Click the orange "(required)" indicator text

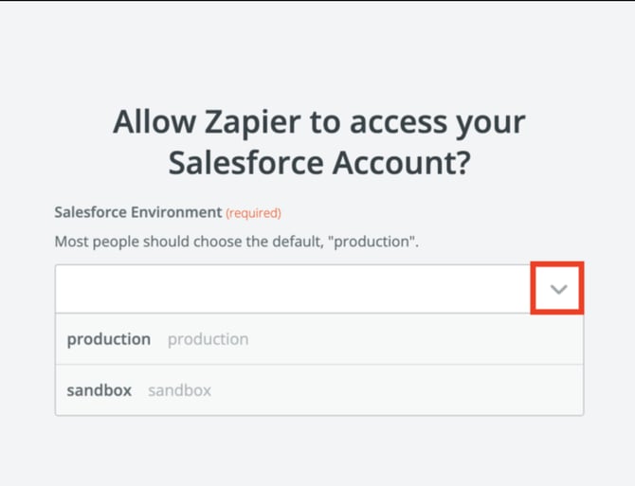coord(253,213)
